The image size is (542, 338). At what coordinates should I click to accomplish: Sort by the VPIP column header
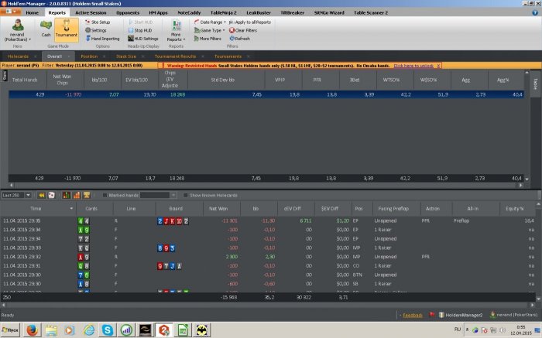(280, 80)
